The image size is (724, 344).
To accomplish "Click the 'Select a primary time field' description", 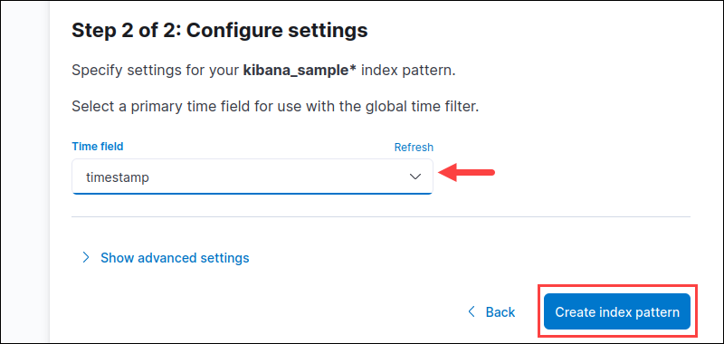I will (276, 107).
